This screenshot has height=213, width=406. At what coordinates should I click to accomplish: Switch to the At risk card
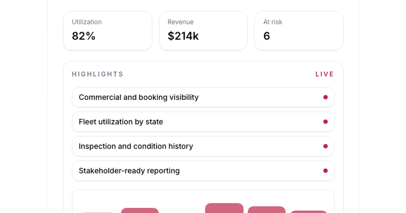tap(299, 30)
